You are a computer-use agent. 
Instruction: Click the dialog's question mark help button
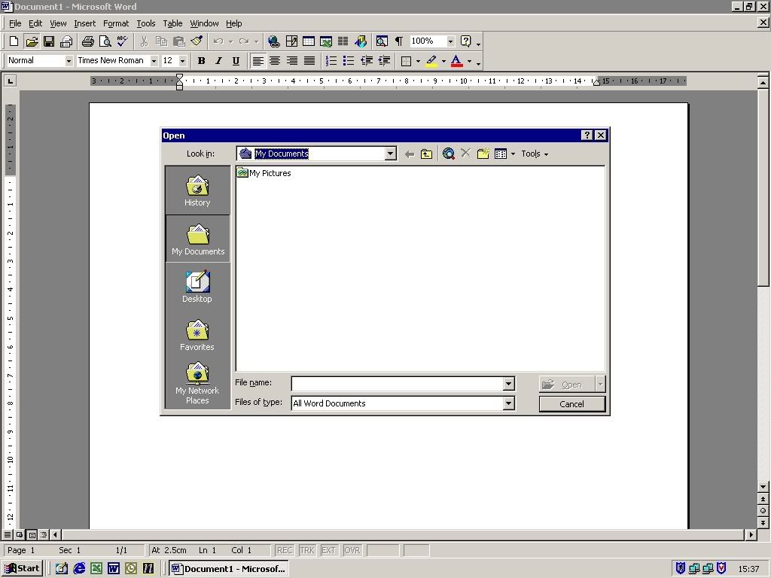tap(587, 135)
